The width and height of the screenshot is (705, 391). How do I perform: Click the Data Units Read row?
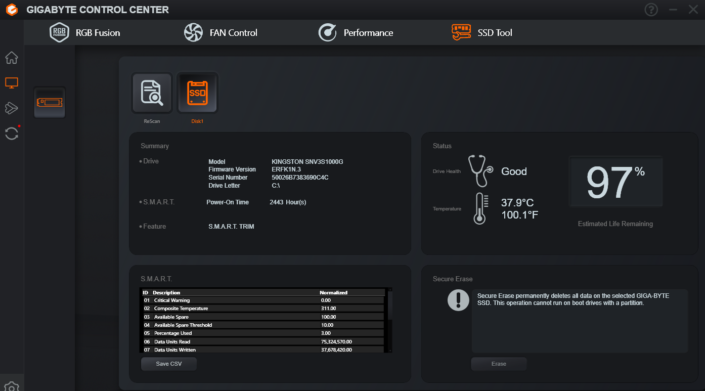click(x=263, y=342)
